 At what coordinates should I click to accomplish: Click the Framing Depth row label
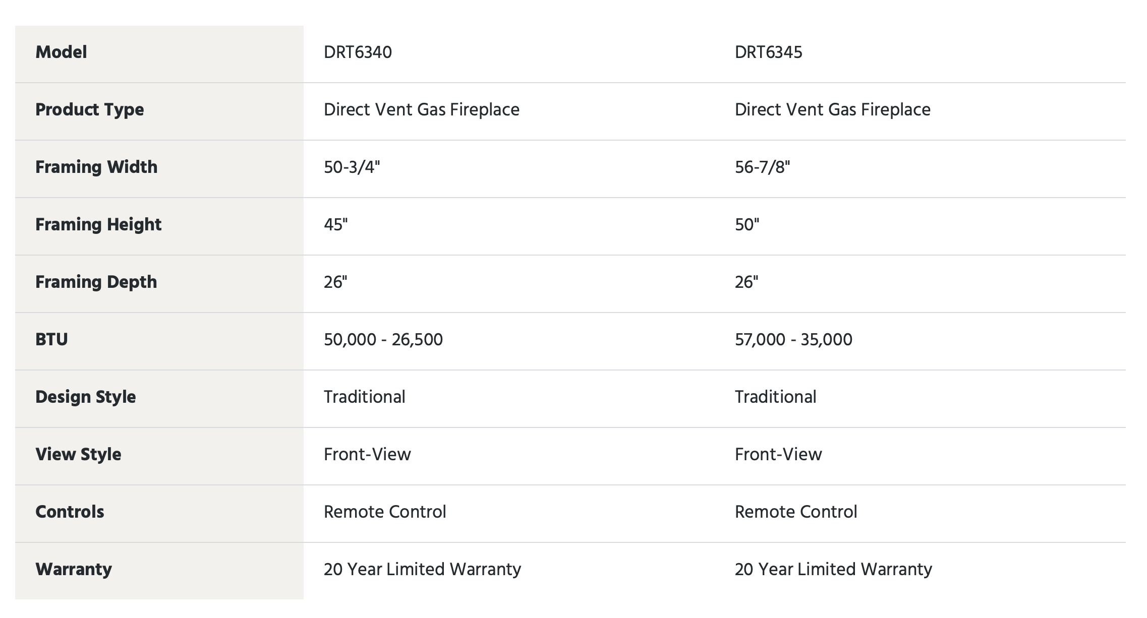96,282
